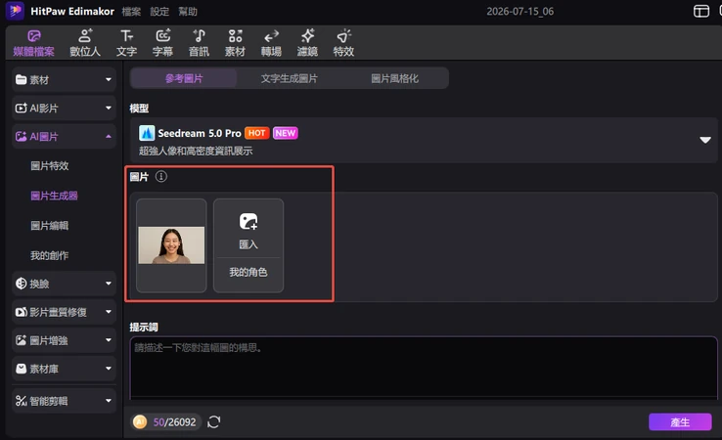Open the 幫助 help menu

pos(188,12)
